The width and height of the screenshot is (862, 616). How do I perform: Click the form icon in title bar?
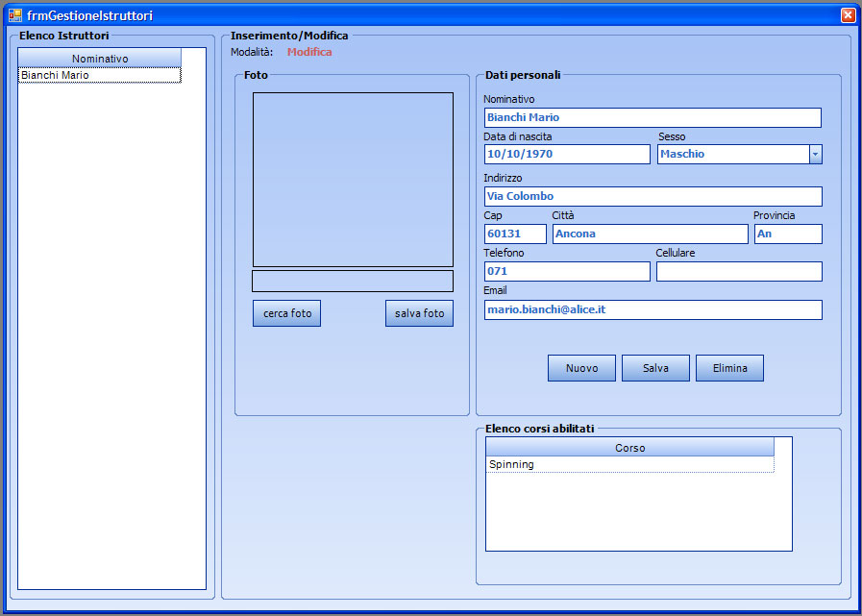(15, 15)
